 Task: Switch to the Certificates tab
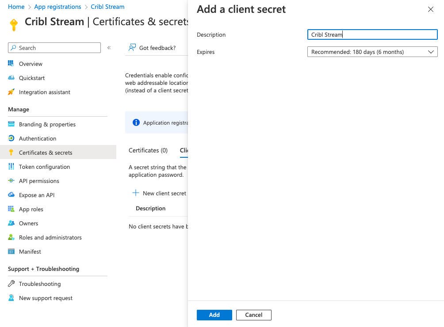[x=148, y=150]
